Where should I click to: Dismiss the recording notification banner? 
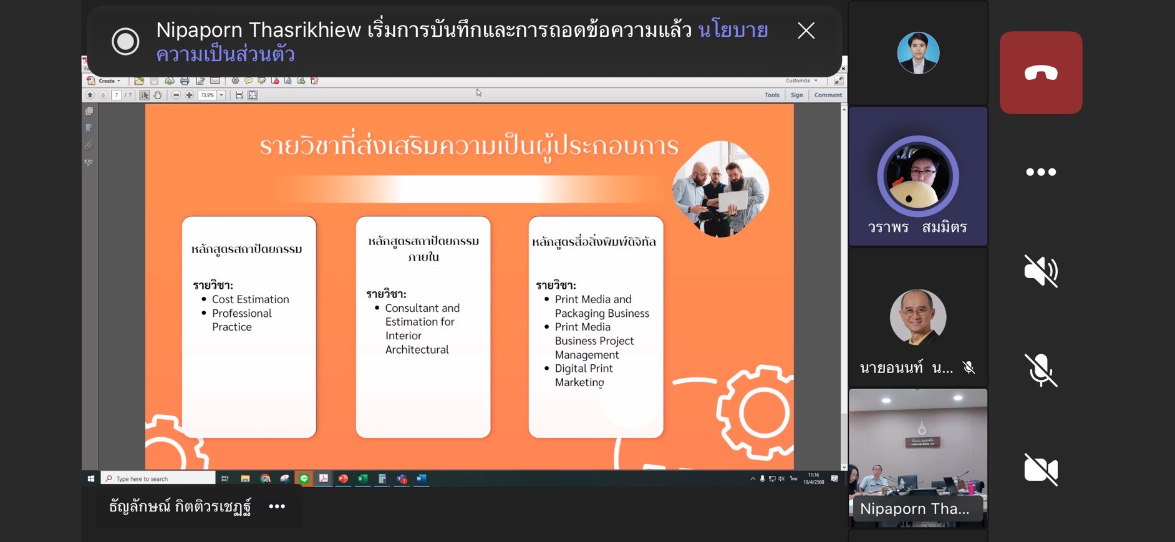tap(806, 30)
